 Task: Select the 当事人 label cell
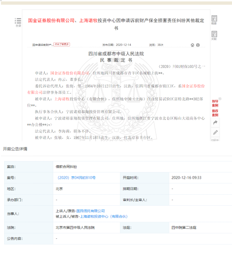click(29, 214)
